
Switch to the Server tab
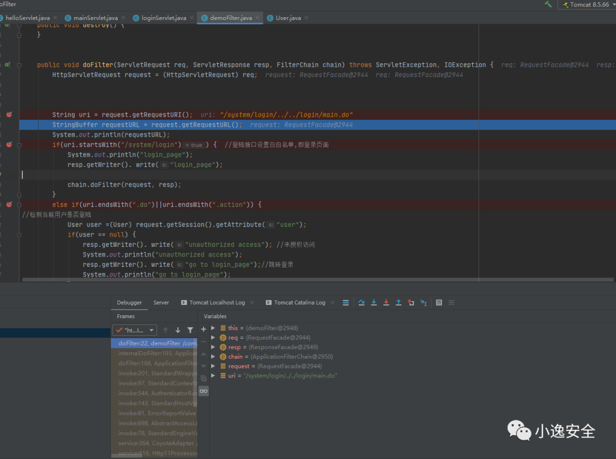pyautogui.click(x=161, y=302)
